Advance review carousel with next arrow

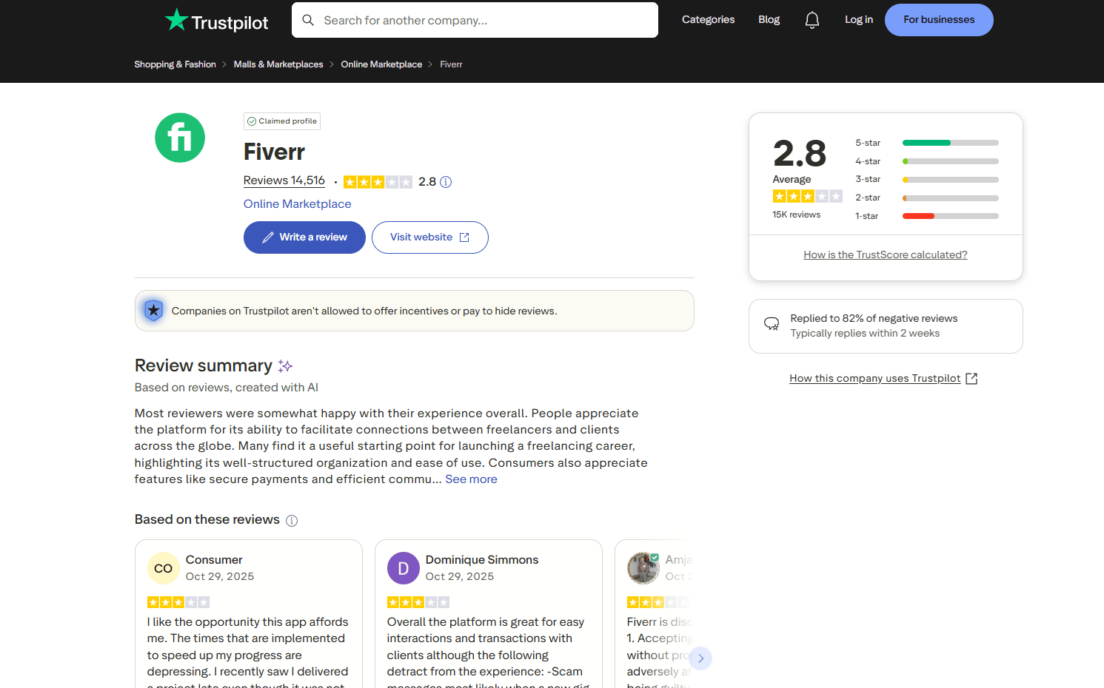[700, 658]
